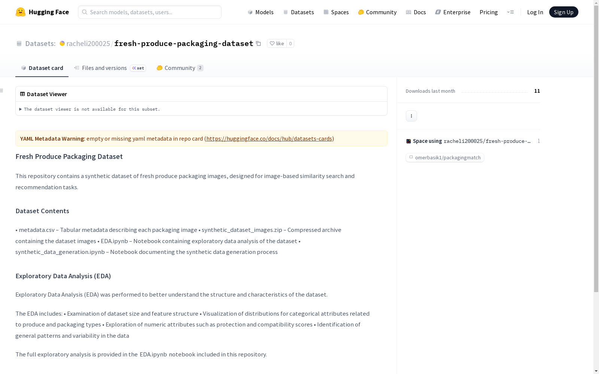Screen dimensions: 599x374
Task: Click the Log In link
Action: click(x=535, y=12)
